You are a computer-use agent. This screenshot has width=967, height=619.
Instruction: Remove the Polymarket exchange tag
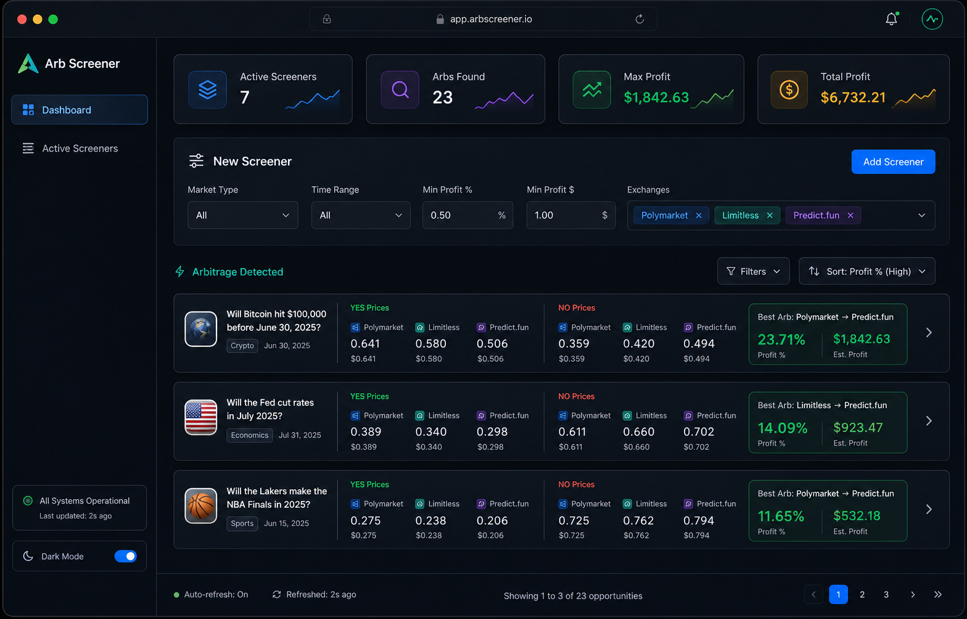(699, 215)
